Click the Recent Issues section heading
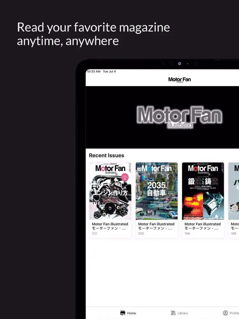This screenshot has width=239, height=319. pyautogui.click(x=106, y=155)
